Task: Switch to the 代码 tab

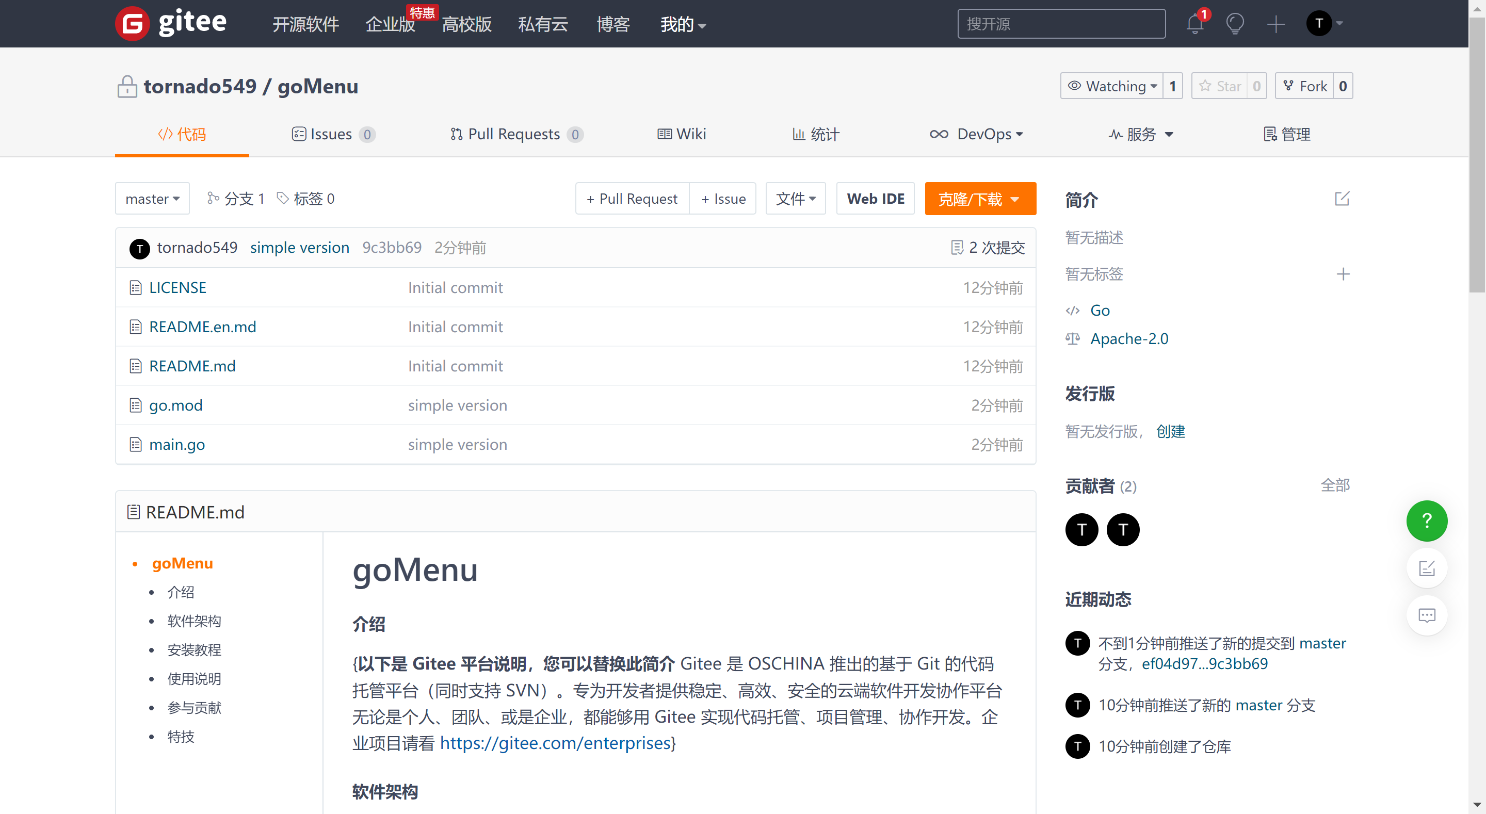Action: click(x=182, y=135)
